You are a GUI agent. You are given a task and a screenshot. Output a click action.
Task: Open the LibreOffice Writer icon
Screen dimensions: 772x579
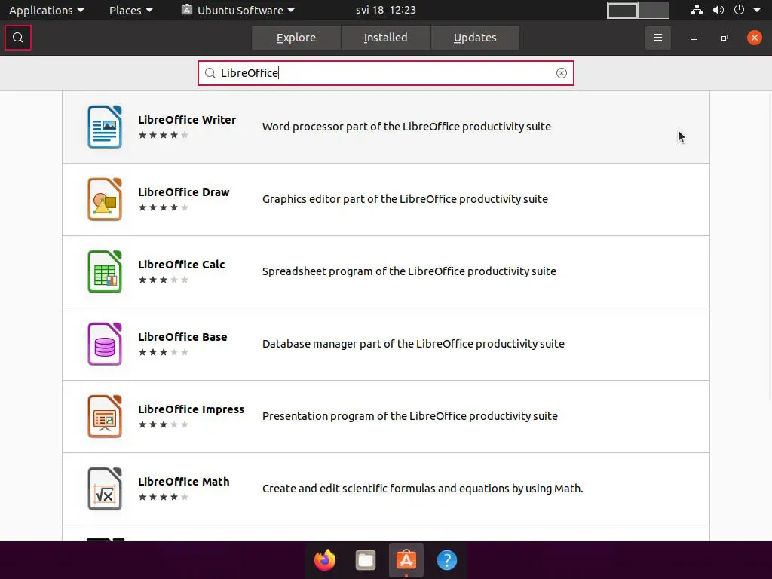click(x=104, y=127)
